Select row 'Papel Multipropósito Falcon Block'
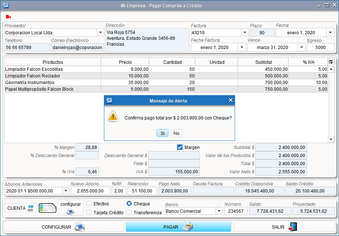The height and width of the screenshot is (236, 339). click(166, 89)
